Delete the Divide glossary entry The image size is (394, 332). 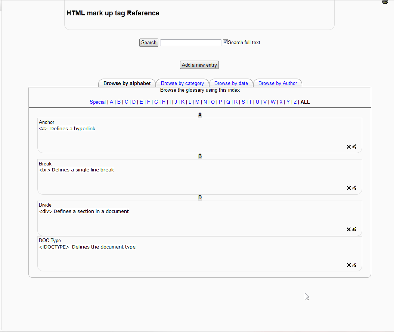[348, 229]
